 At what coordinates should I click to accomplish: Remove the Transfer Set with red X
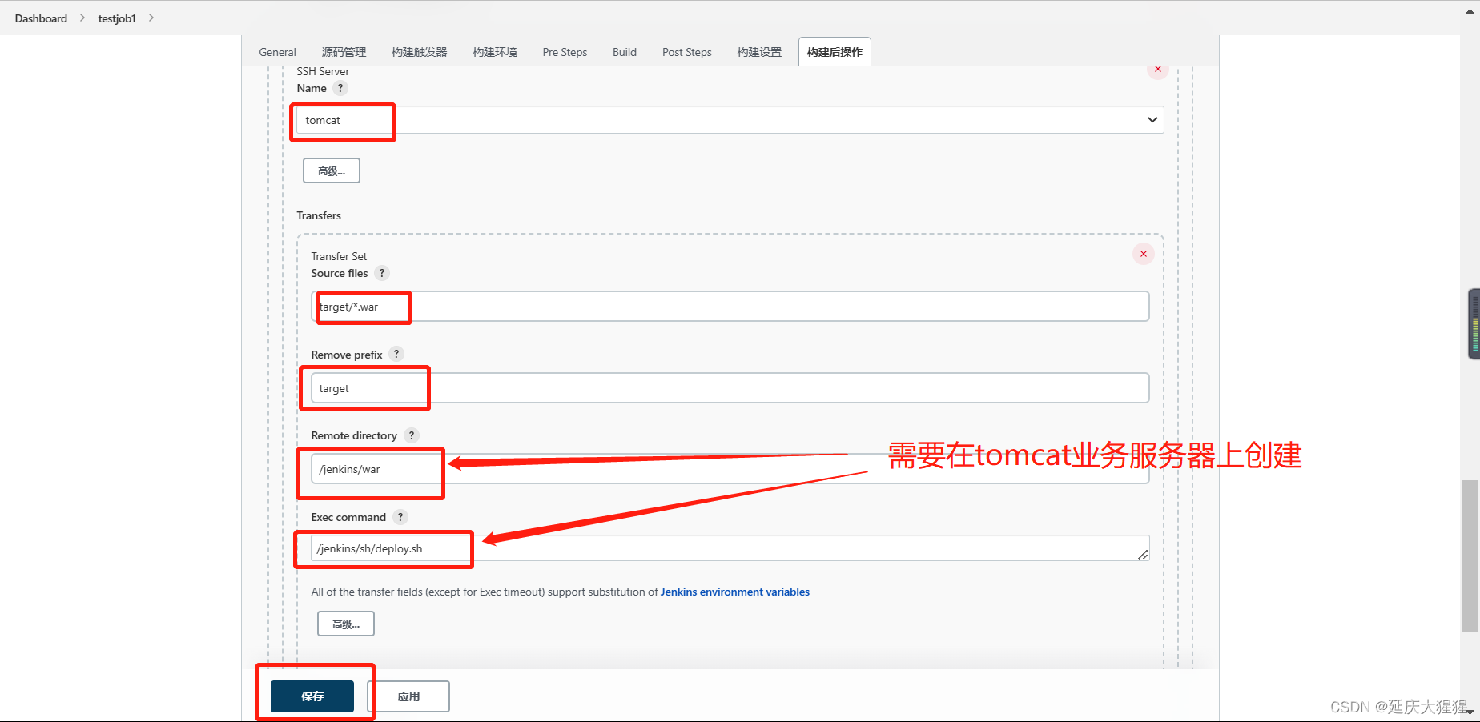(x=1144, y=254)
